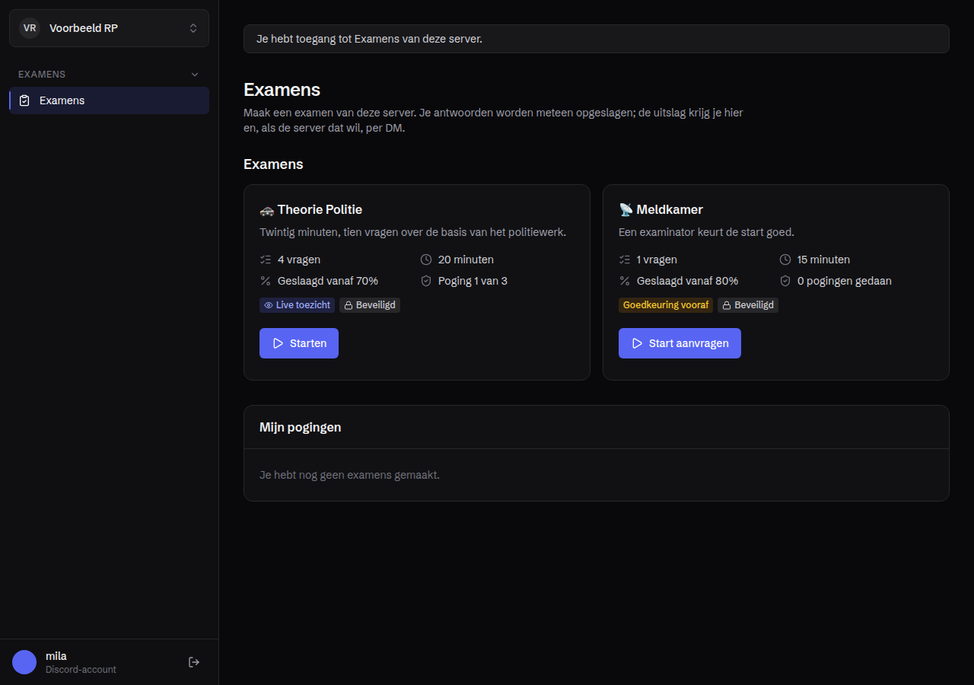Select Examens in the sidebar
This screenshot has height=685, width=974.
click(x=109, y=100)
